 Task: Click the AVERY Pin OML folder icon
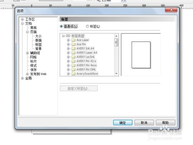[73, 70]
